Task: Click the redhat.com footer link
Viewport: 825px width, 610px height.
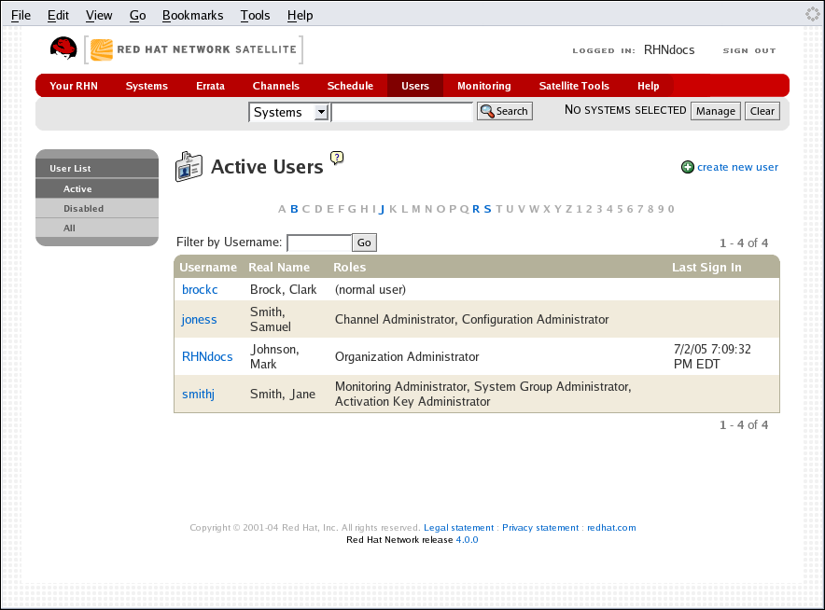Action: click(611, 527)
